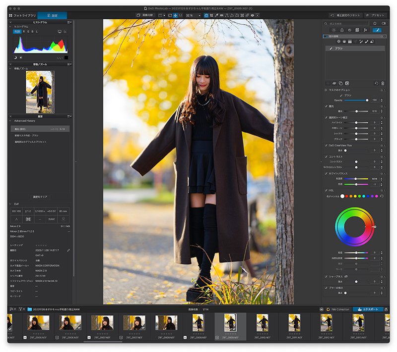This screenshot has width=397, height=352.
Task: Click the trash icon to delete the mask
Action: coord(383,83)
